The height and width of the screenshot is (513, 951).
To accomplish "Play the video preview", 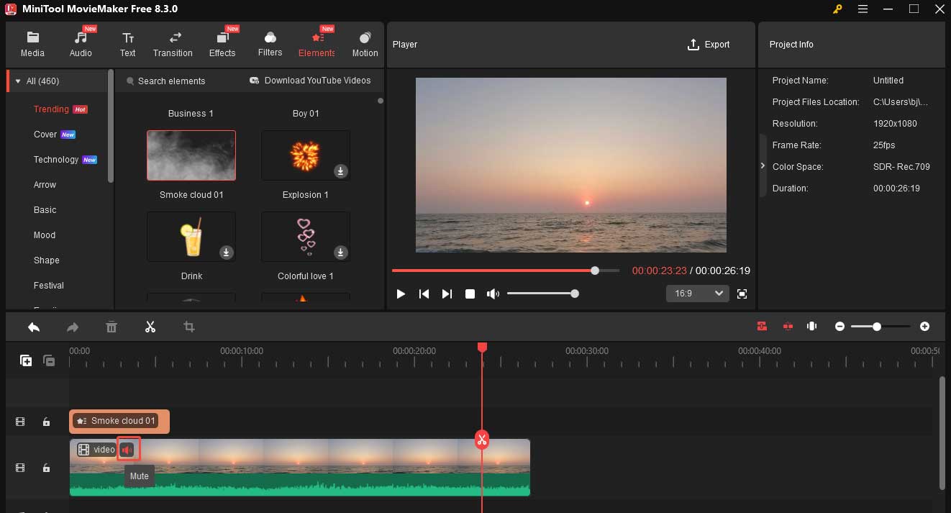I will click(x=401, y=294).
